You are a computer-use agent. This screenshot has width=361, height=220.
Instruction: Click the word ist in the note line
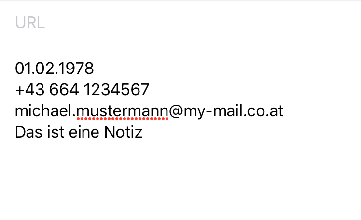pyautogui.click(x=56, y=132)
